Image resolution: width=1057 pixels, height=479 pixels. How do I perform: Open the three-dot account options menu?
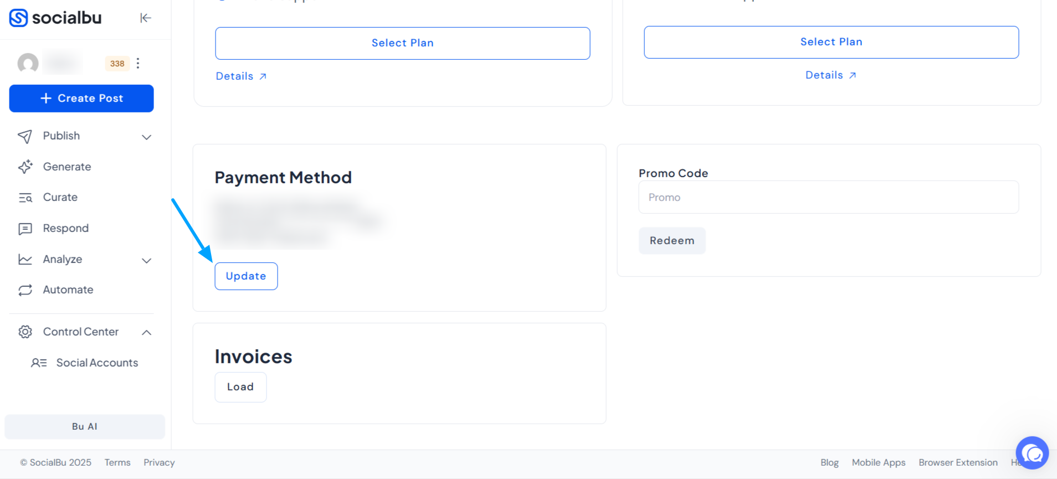138,63
